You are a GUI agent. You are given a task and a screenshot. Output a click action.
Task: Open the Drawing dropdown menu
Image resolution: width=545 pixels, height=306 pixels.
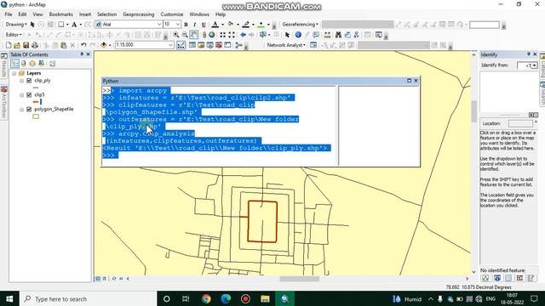click(x=16, y=25)
